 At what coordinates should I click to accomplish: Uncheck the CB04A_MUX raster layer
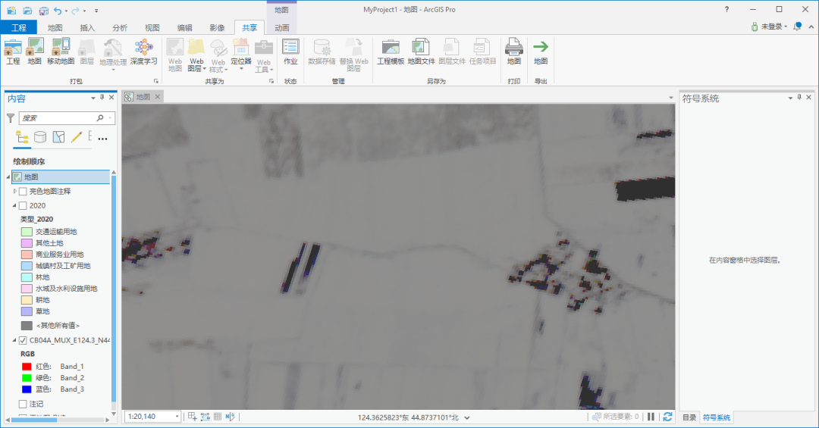(23, 341)
